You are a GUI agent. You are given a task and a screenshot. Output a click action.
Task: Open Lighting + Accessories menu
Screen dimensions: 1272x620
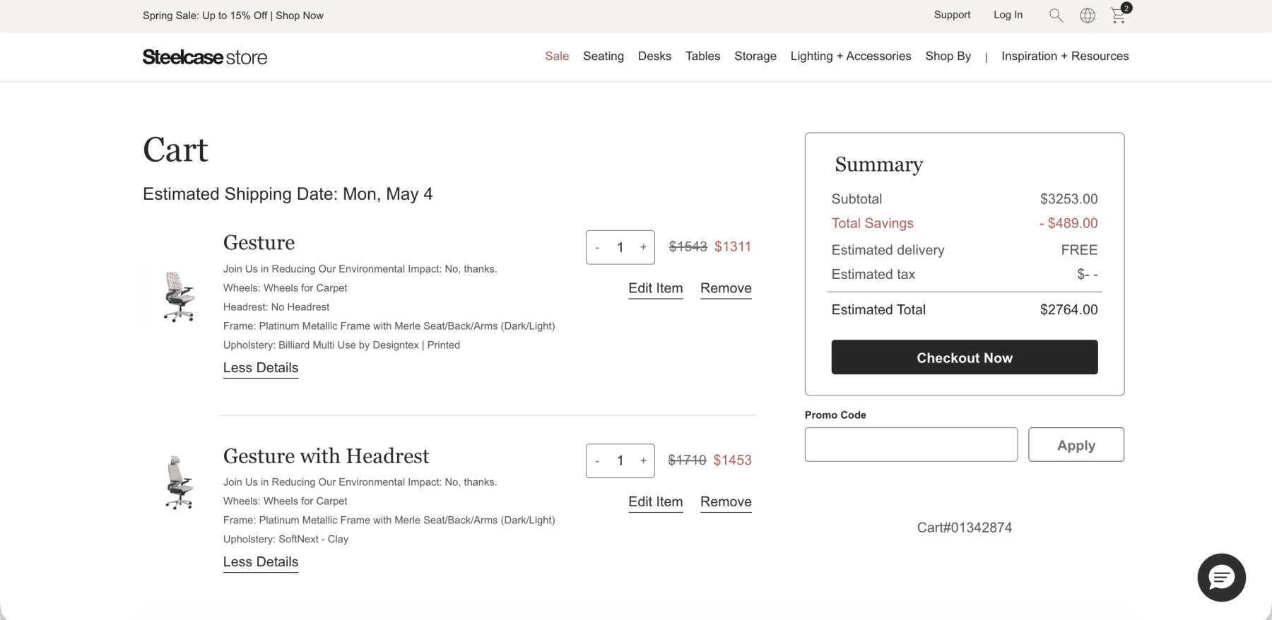[x=851, y=56]
